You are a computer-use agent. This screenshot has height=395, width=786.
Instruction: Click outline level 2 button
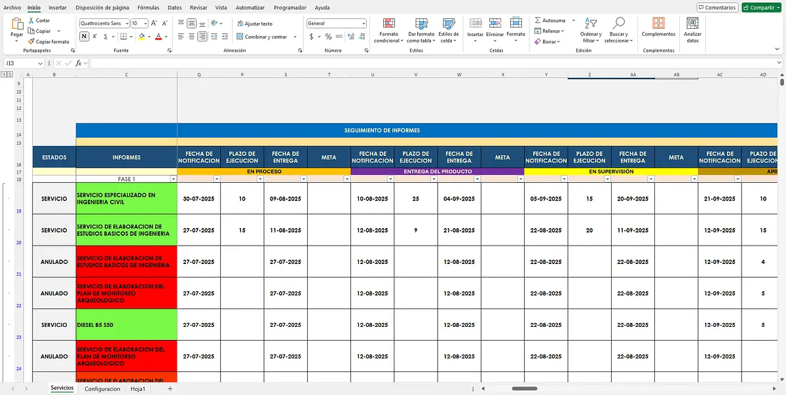10,75
